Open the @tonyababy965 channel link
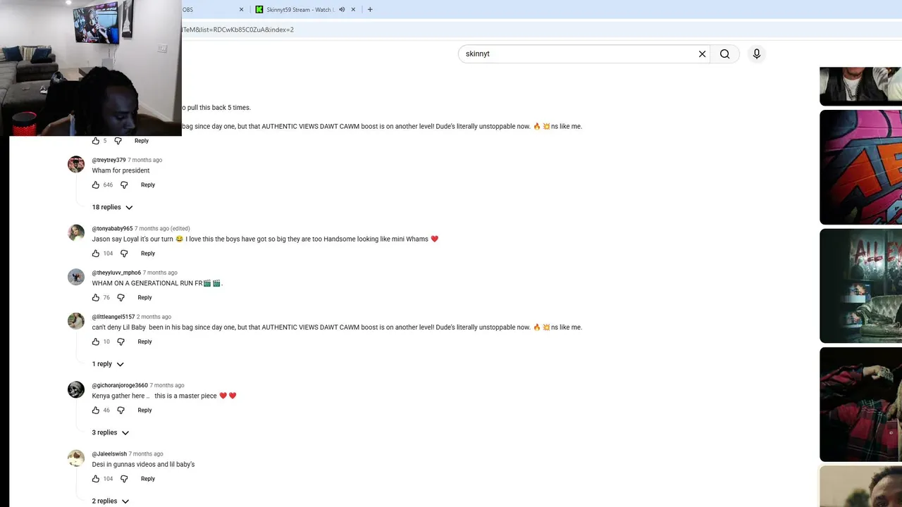902x507 pixels. 112,229
